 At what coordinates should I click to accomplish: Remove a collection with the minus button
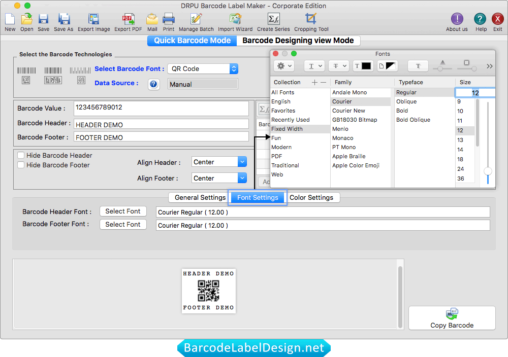tap(323, 83)
